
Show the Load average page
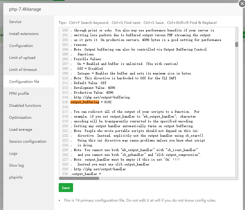point(21,130)
